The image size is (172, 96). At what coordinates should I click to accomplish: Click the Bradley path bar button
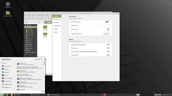click(x=48, y=22)
